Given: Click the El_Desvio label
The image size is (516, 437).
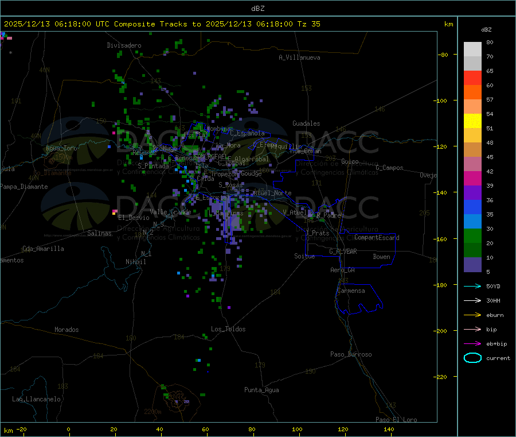Looking at the screenshot, I should coord(134,218).
